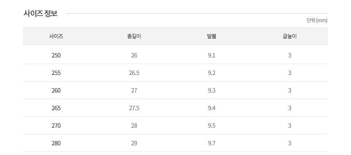This screenshot has height=155, width=351.
Task: Click ball width value 9.1
Action: [x=211, y=55]
